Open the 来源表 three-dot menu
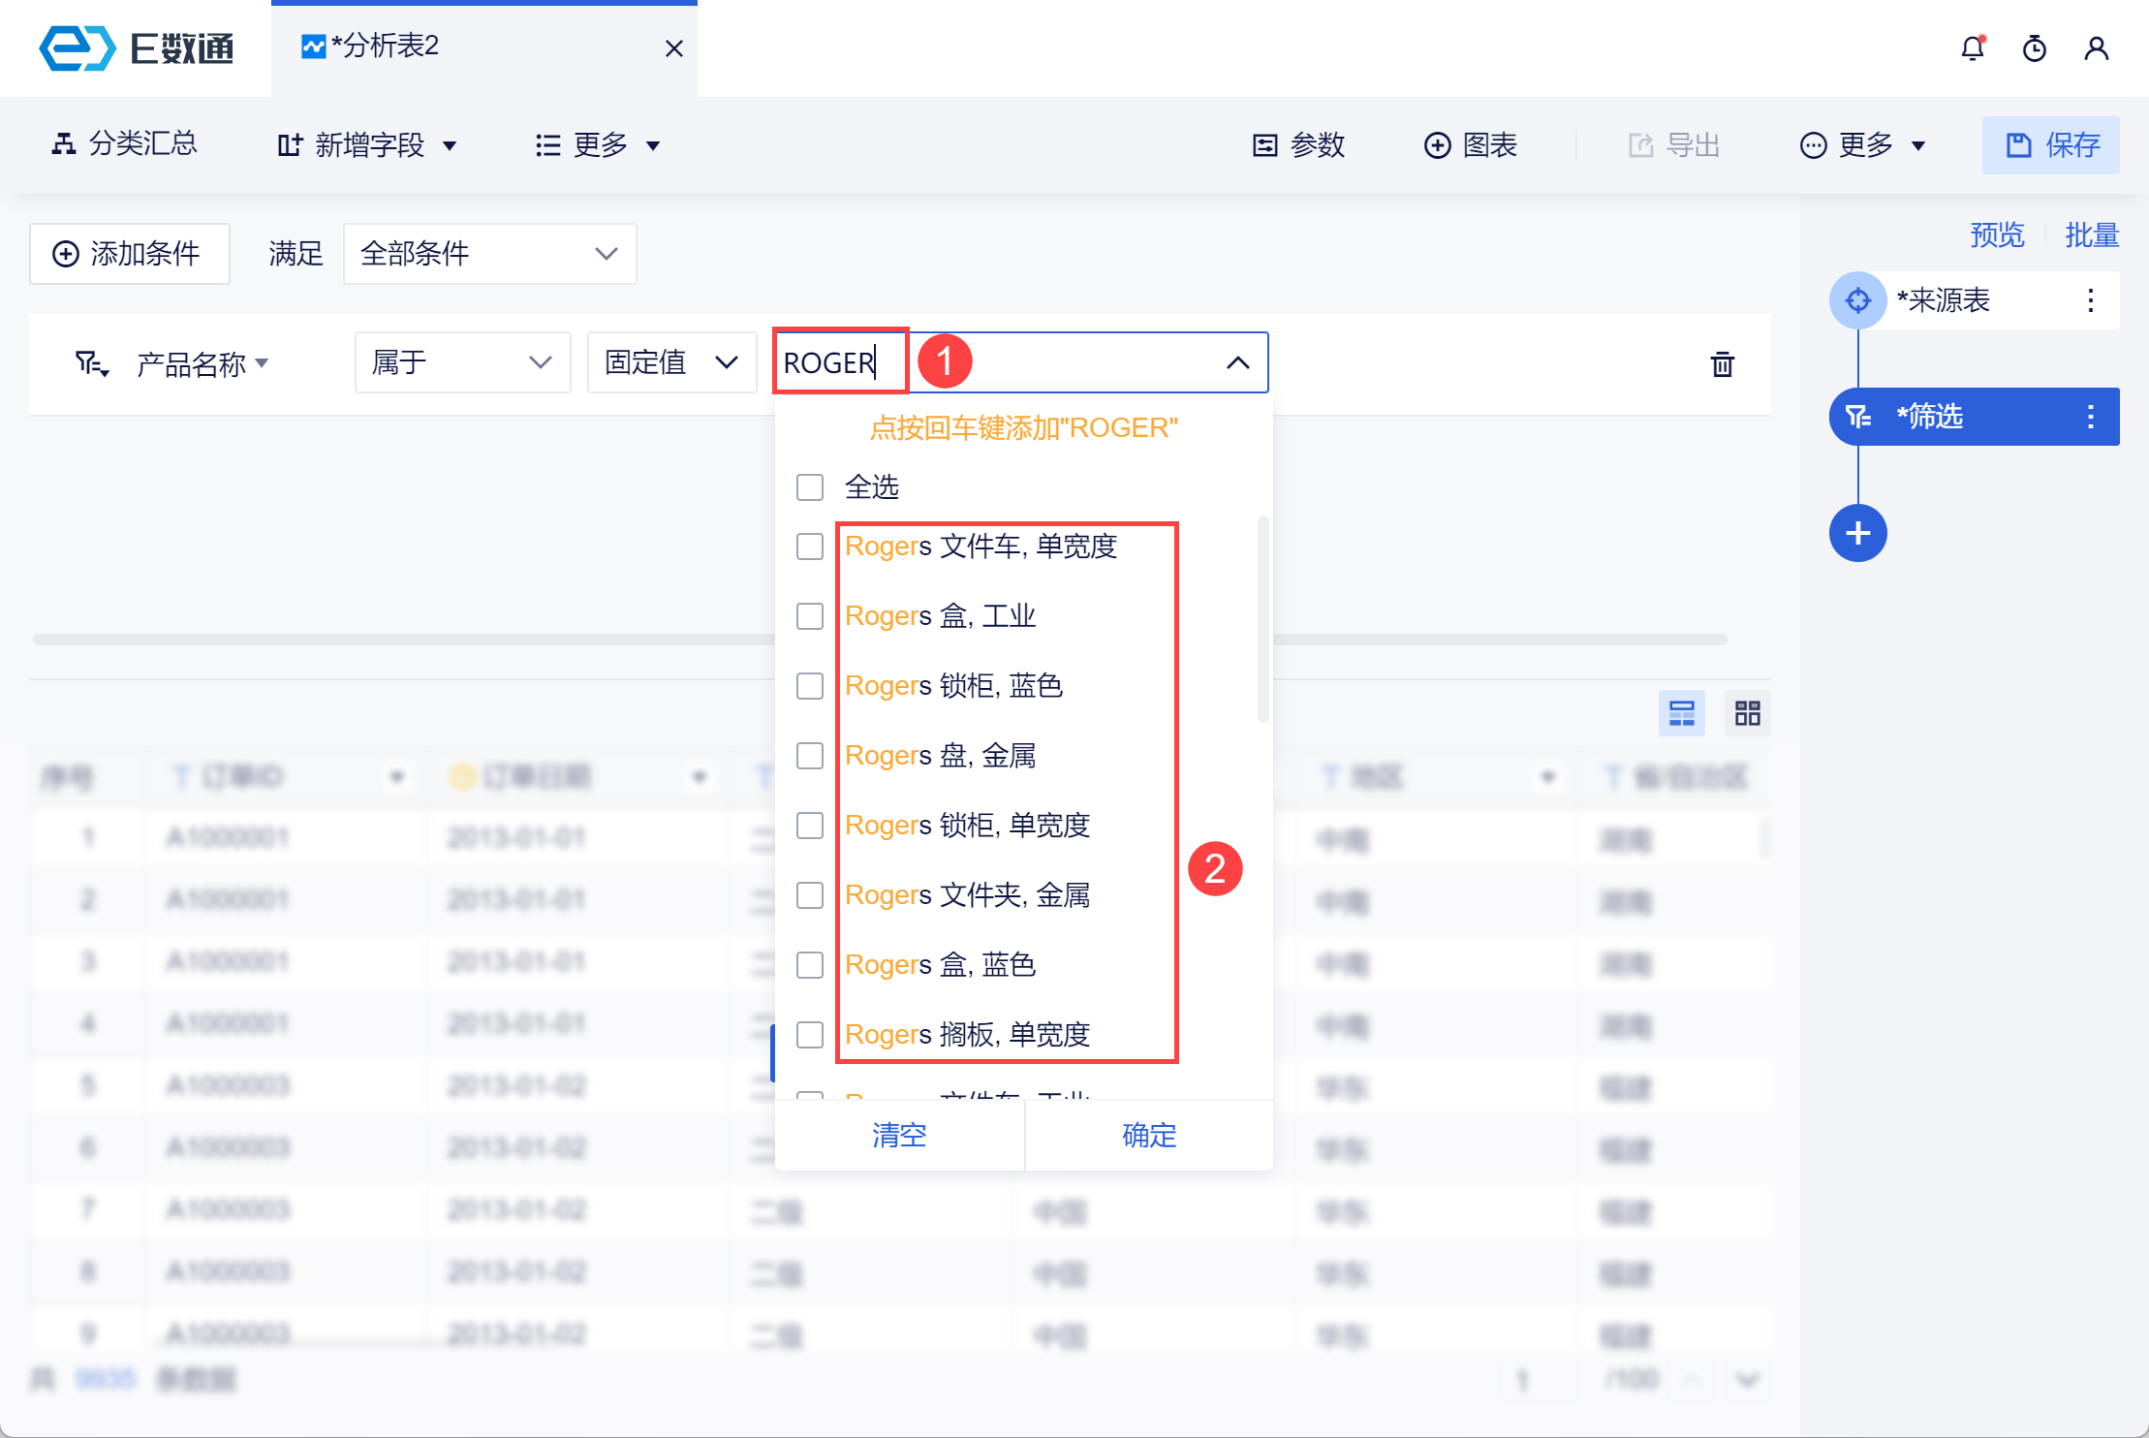The width and height of the screenshot is (2149, 1438). pyautogui.click(x=2090, y=300)
